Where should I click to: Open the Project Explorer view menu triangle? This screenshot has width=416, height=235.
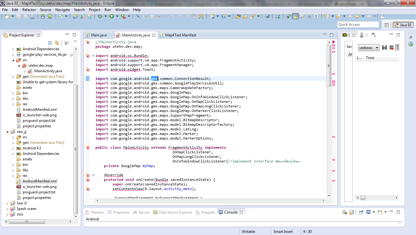[x=75, y=42]
